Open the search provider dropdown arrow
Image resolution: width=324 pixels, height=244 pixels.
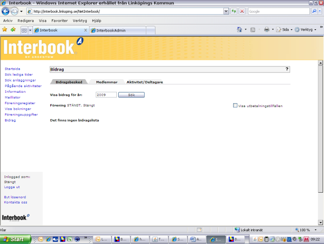coord(320,11)
